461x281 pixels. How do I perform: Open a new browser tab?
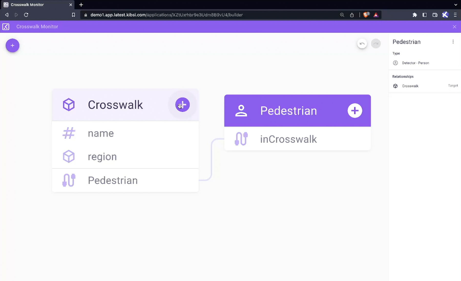(x=81, y=5)
